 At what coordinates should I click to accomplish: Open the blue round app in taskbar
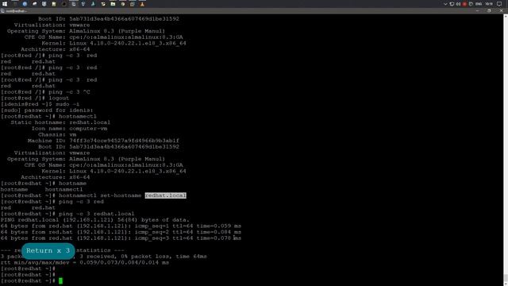tap(25, 4)
